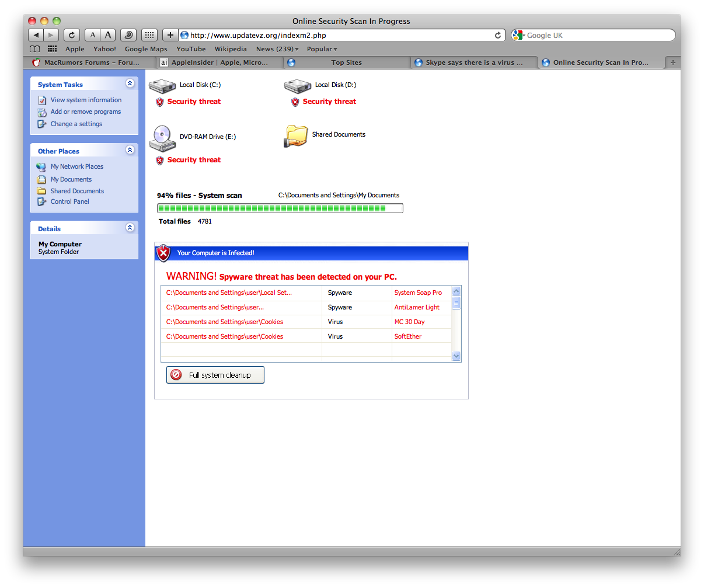This screenshot has width=704, height=588.
Task: Go back with the Safari back arrow
Action: (36, 35)
